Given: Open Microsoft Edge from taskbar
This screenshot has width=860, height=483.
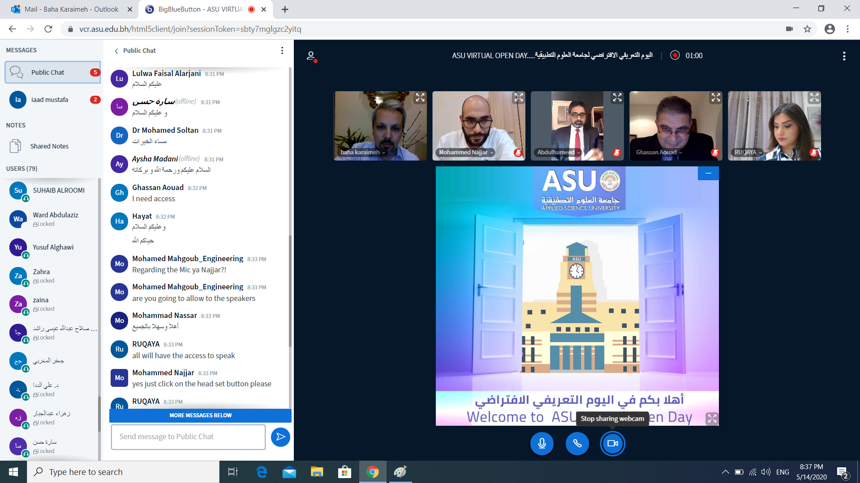Looking at the screenshot, I should (261, 472).
